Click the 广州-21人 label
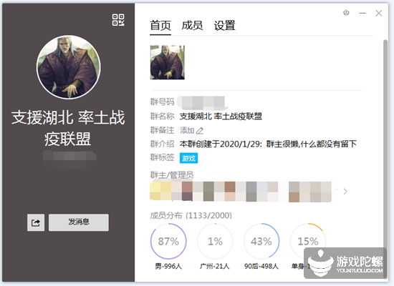Screen dimensions: 394x286 [215, 266]
